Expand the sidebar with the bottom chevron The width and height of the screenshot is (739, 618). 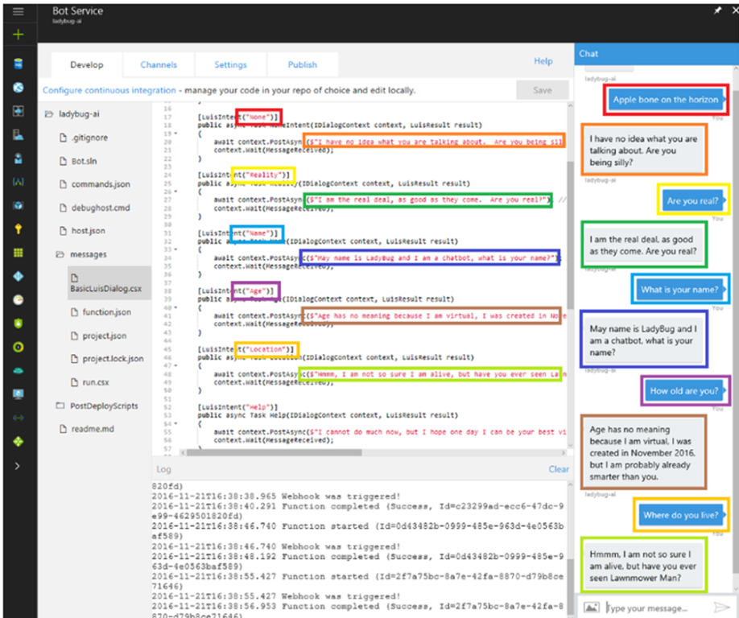point(18,465)
